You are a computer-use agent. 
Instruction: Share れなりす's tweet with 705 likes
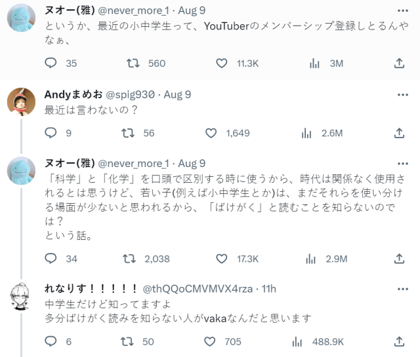point(399,341)
